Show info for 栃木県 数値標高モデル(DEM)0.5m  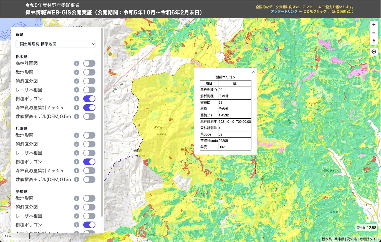[x=77, y=116]
